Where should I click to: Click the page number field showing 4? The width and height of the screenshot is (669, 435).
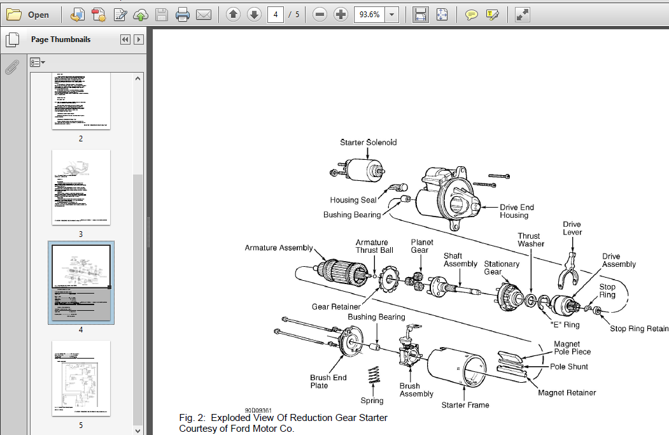pos(276,15)
